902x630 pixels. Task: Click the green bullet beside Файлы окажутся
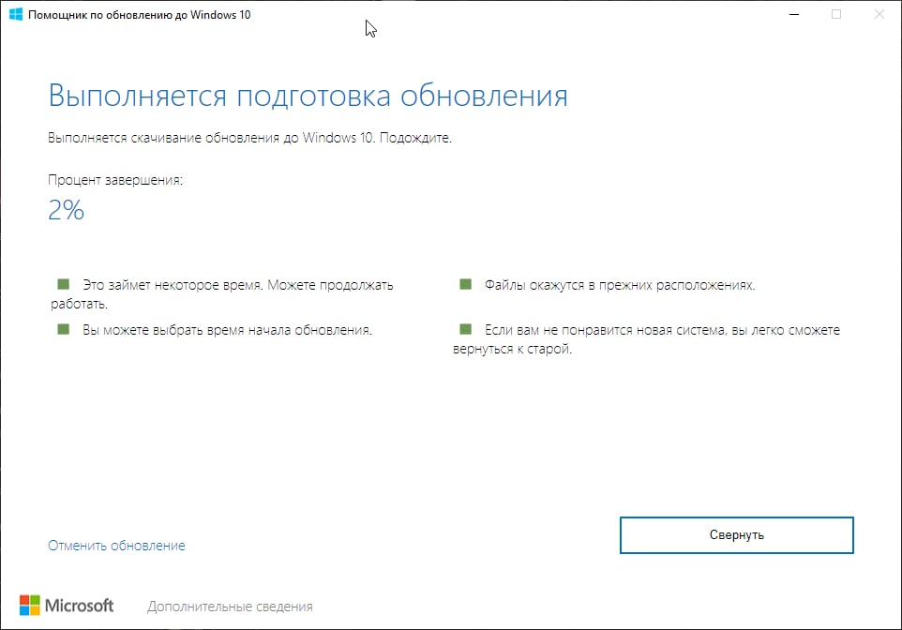465,284
